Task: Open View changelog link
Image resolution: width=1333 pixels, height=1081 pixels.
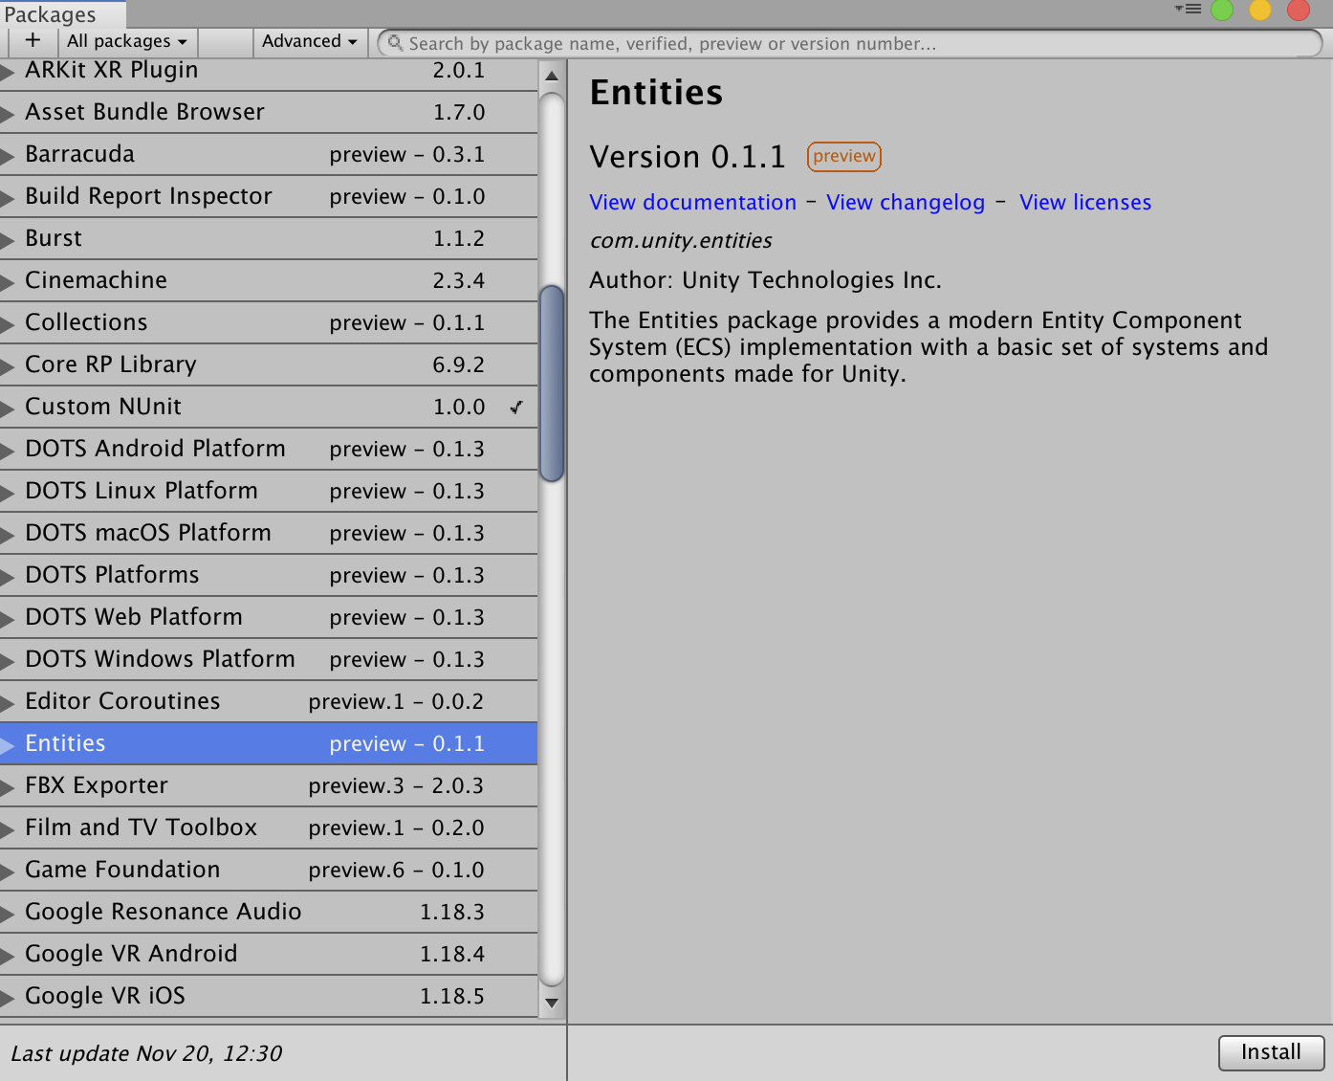Action: [905, 202]
